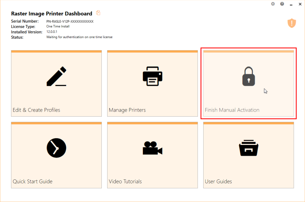The width and height of the screenshot is (305, 202).
Task: Click the 'Status:' label
Action: 17,37
